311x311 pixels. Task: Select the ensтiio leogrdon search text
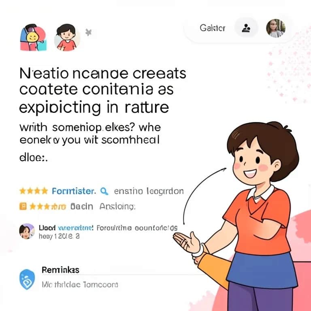(x=149, y=191)
